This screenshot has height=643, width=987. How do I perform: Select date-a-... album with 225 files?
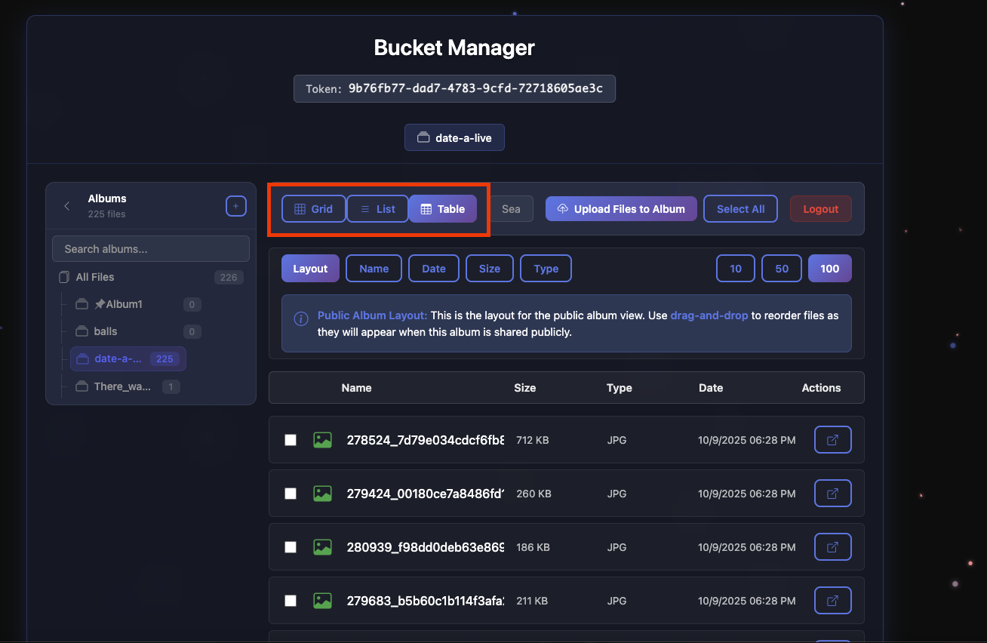pos(128,358)
